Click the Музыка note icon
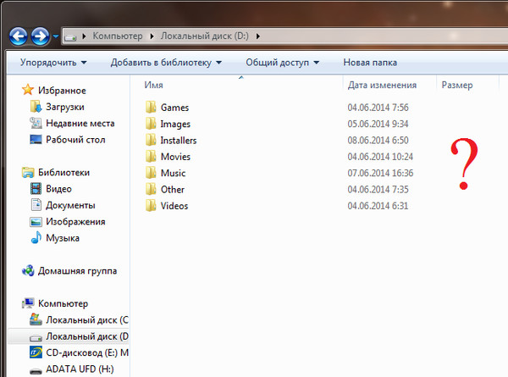Image resolution: width=508 pixels, height=377 pixels. (36, 237)
